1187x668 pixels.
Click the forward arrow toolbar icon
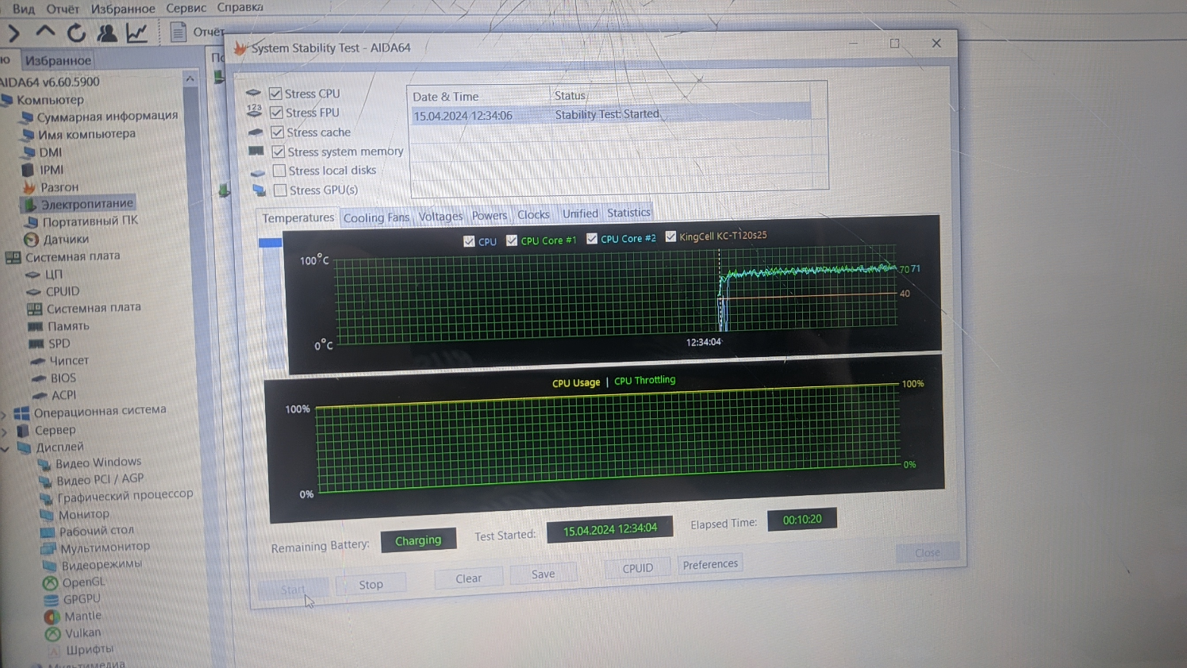point(13,33)
